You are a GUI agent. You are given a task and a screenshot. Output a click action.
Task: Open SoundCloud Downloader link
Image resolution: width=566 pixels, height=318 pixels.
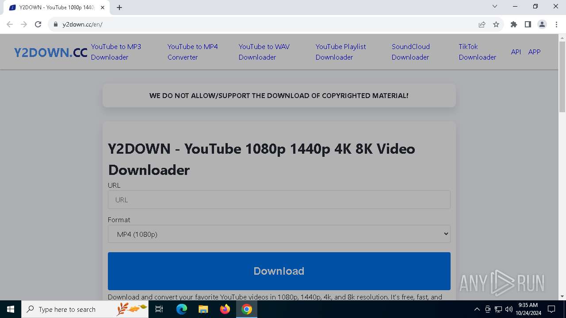click(x=410, y=52)
